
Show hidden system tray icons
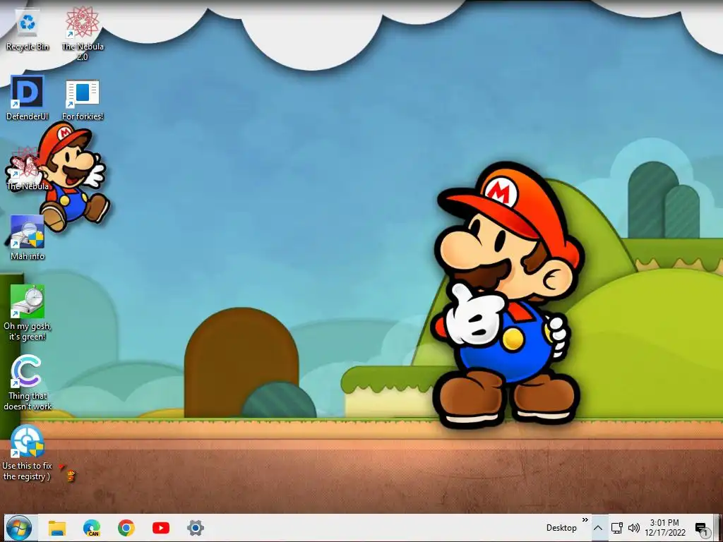coord(598,528)
